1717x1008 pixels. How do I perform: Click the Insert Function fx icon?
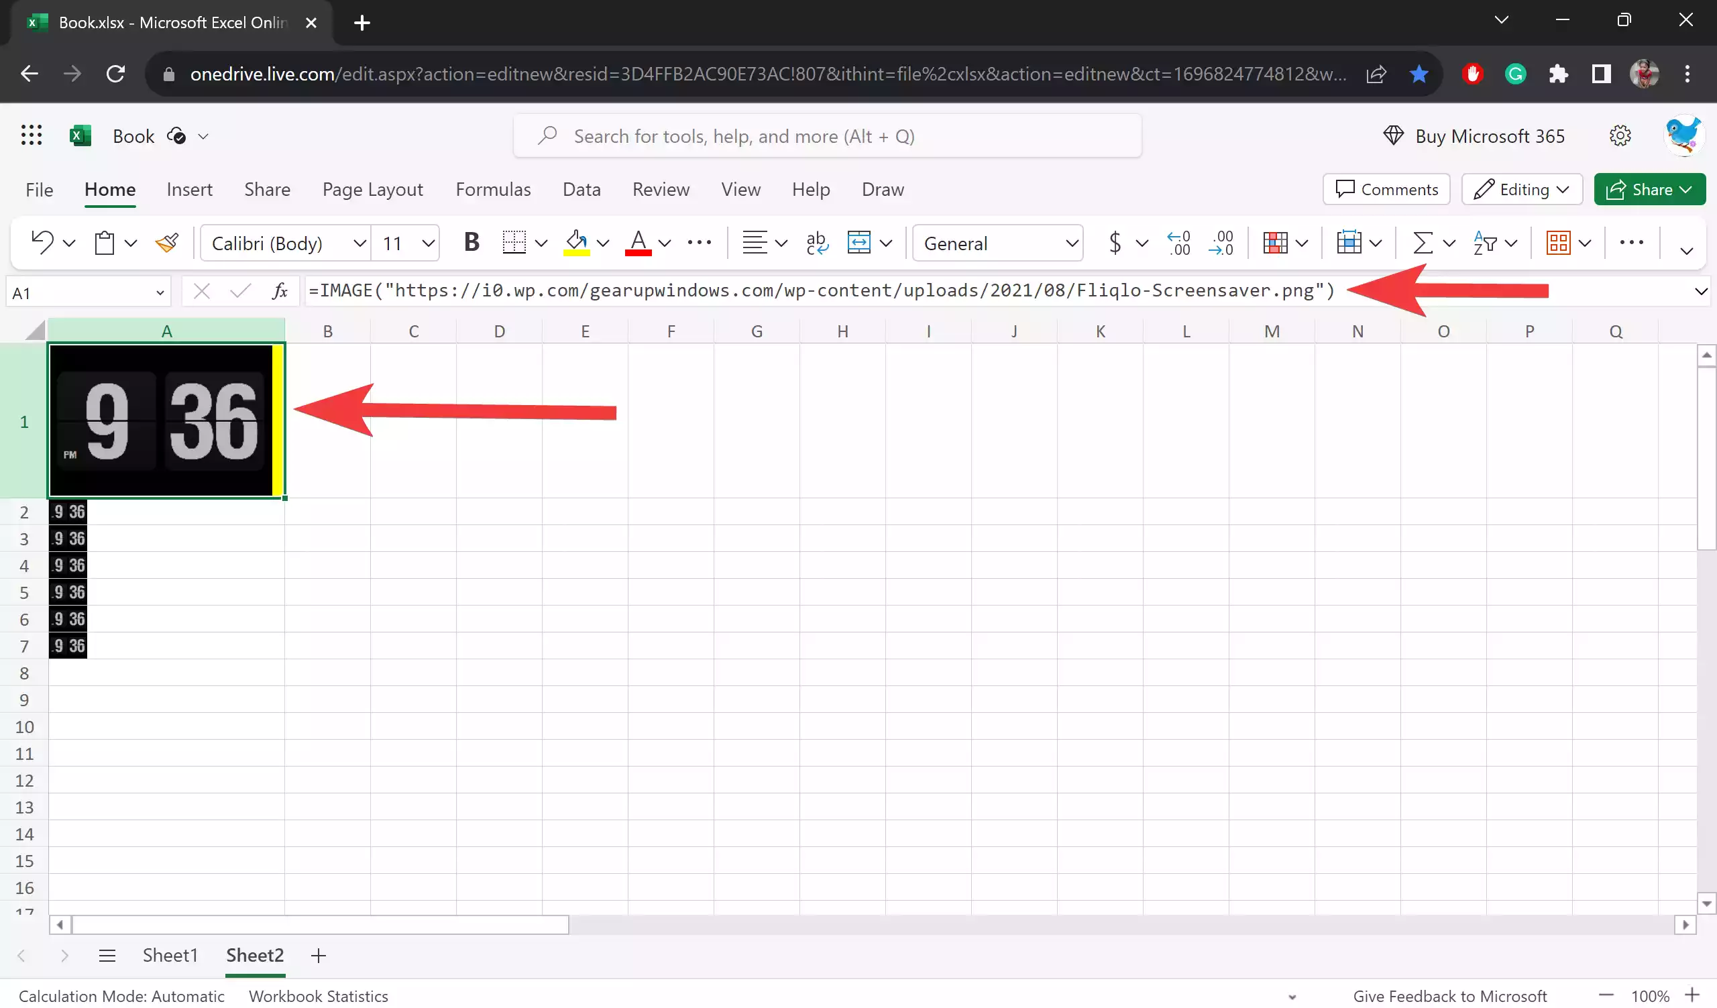tap(280, 291)
